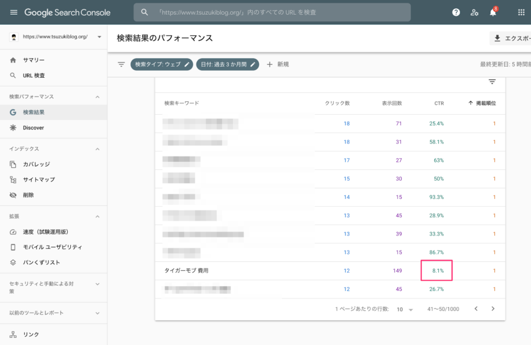Expand 以前のツールとレポート section
This screenshot has width=531, height=345.
coord(97,313)
